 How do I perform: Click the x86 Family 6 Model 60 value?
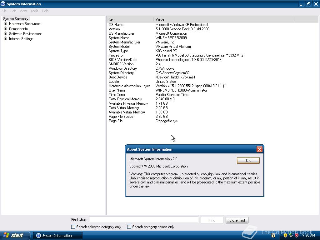199,55
